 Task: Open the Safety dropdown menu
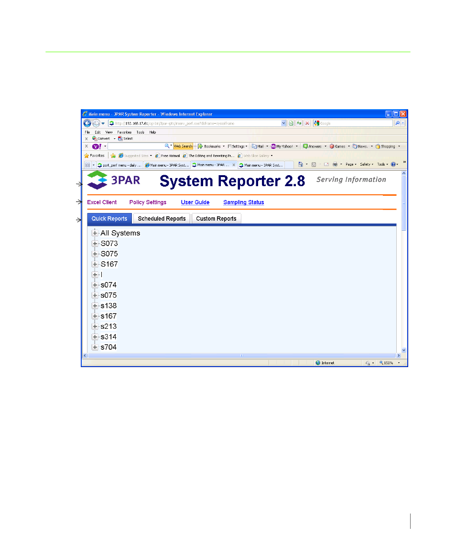367,164
